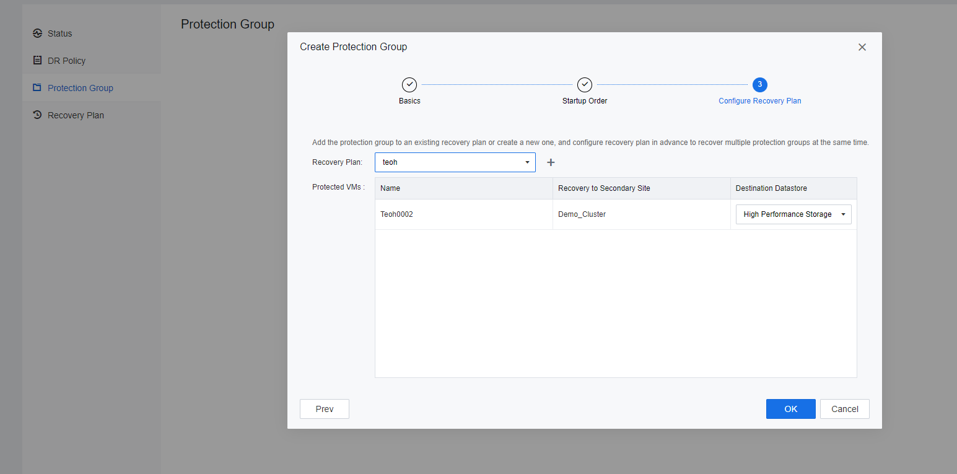
Task: Click the Create Protection Group dialog title
Action: 353,47
